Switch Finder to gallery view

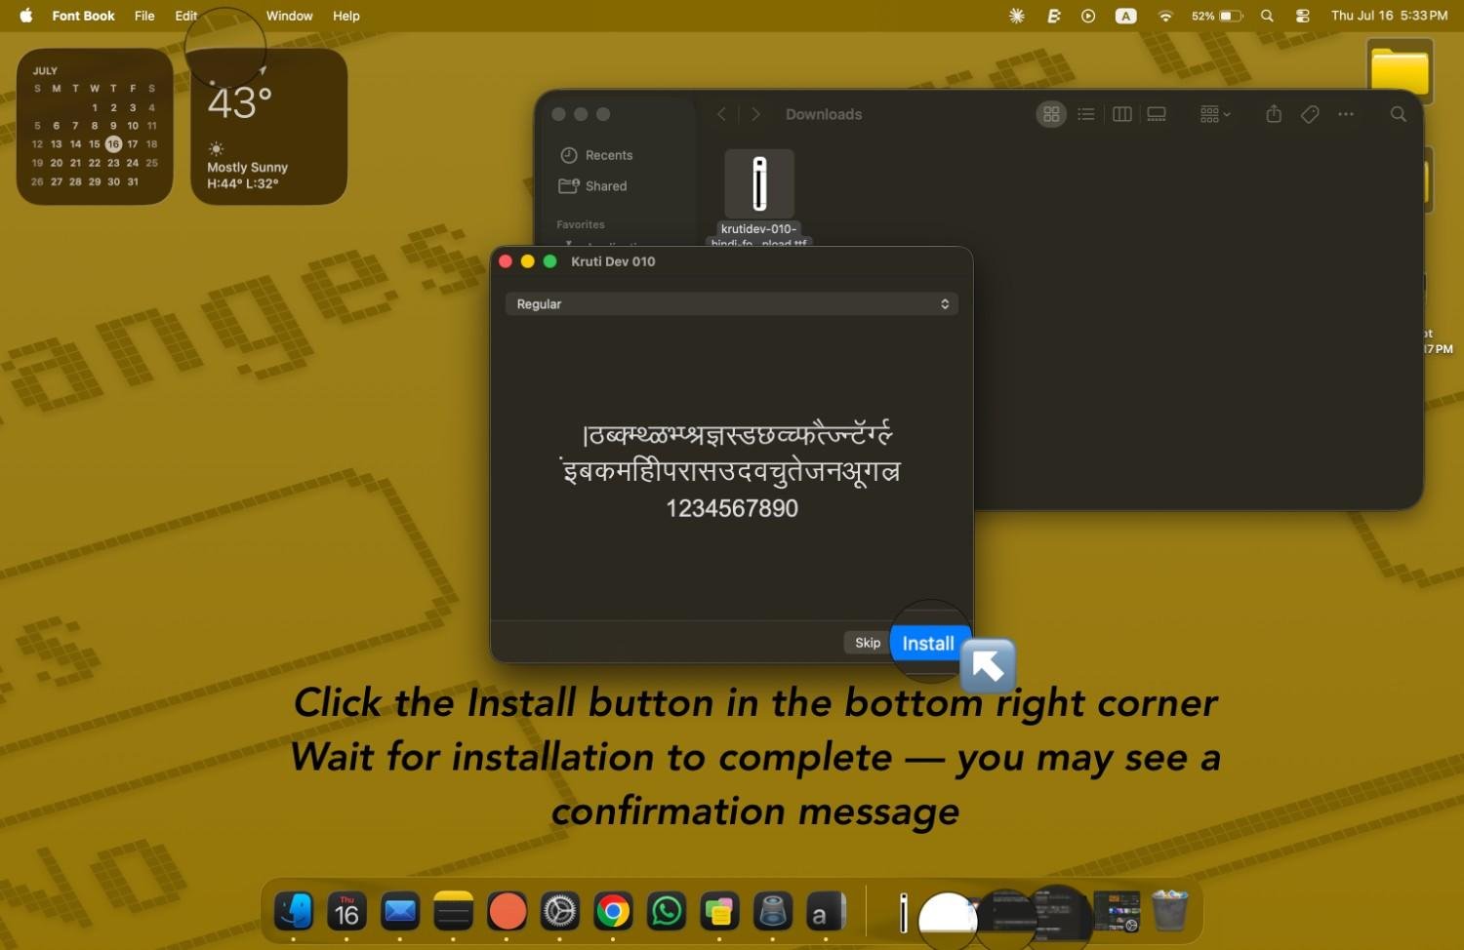coord(1157,114)
